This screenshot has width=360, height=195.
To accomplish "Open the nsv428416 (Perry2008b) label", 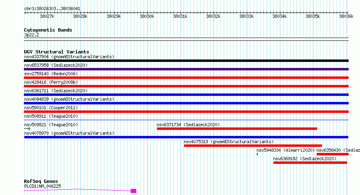I will coord(51,82).
